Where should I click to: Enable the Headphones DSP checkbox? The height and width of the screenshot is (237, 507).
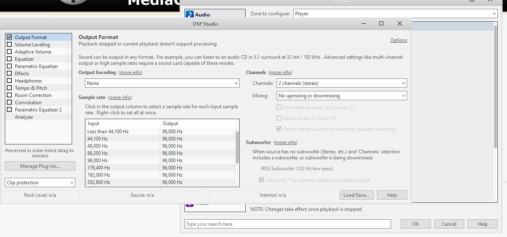tap(9, 80)
